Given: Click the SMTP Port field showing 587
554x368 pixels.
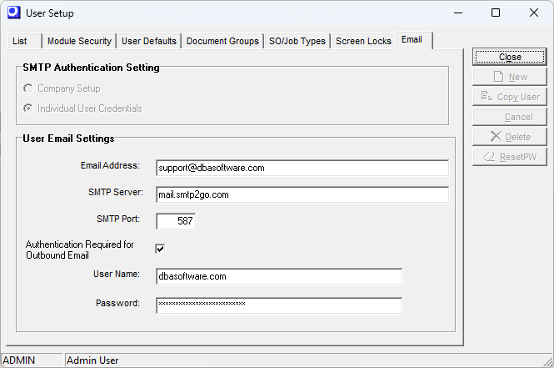Looking at the screenshot, I should tap(176, 221).
